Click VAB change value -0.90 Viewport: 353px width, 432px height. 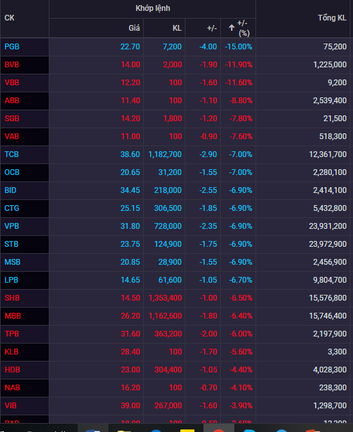(x=209, y=136)
